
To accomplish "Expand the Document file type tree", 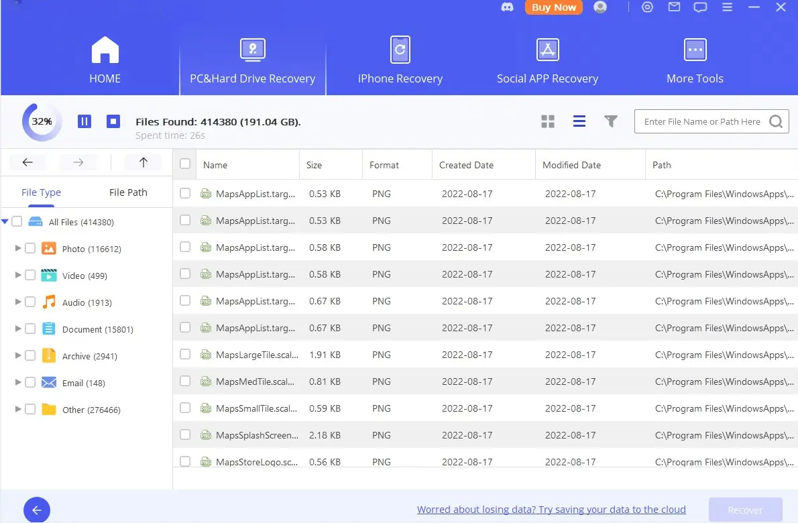I will (18, 329).
